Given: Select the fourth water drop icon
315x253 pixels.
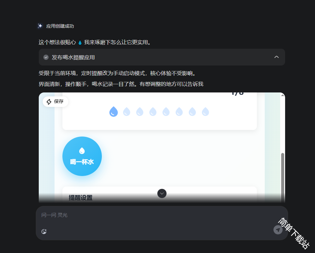Looking at the screenshot, I should click(153, 112).
